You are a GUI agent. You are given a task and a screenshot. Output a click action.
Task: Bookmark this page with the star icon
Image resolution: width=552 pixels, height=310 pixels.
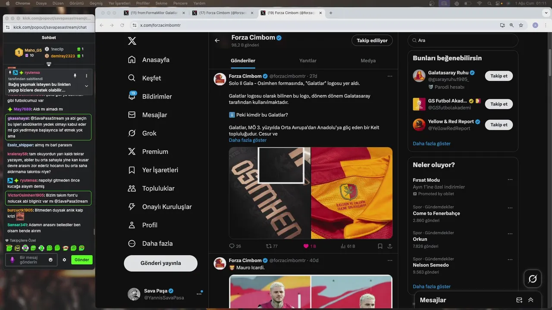tap(521, 25)
